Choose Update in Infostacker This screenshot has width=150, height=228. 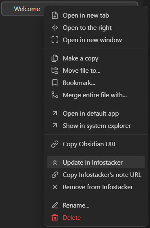pyautogui.click(x=96, y=163)
